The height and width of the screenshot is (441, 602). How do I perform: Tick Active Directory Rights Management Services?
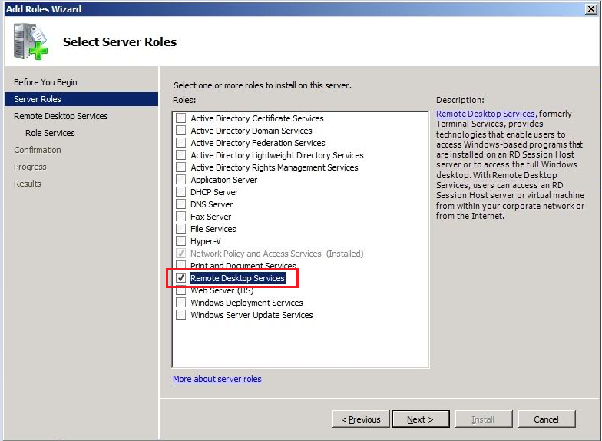pyautogui.click(x=181, y=167)
